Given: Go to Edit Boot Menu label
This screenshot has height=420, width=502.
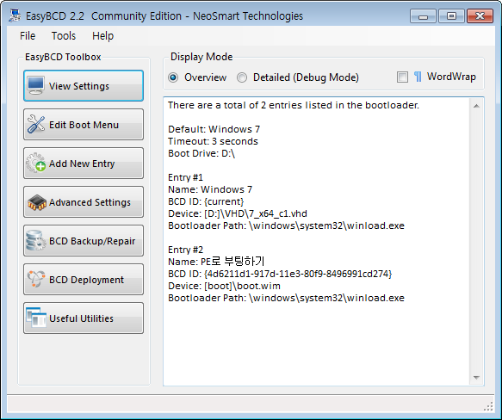Looking at the screenshot, I should tap(84, 125).
